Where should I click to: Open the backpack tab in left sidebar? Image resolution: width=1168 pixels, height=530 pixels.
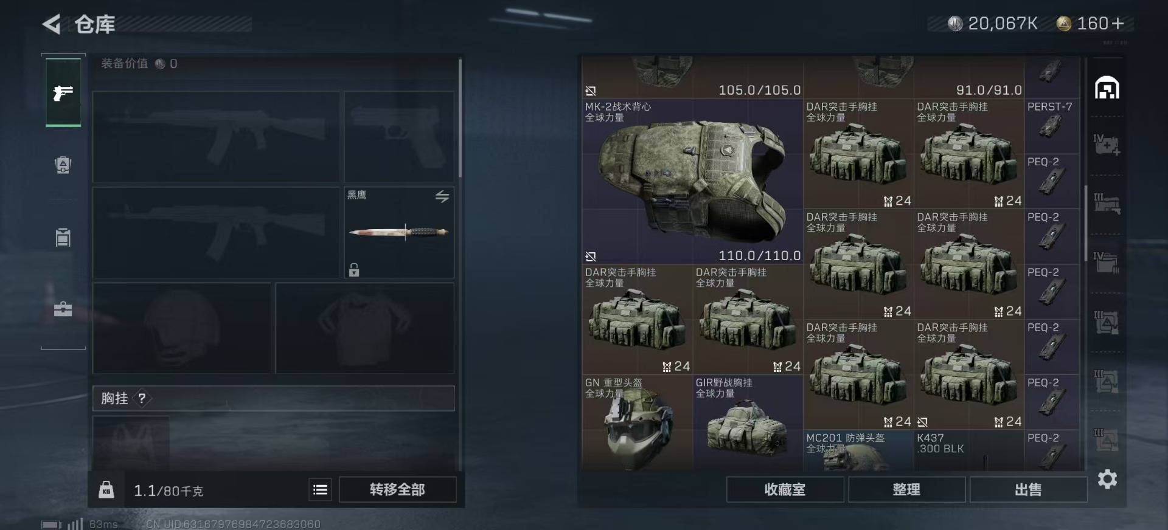coord(63,165)
